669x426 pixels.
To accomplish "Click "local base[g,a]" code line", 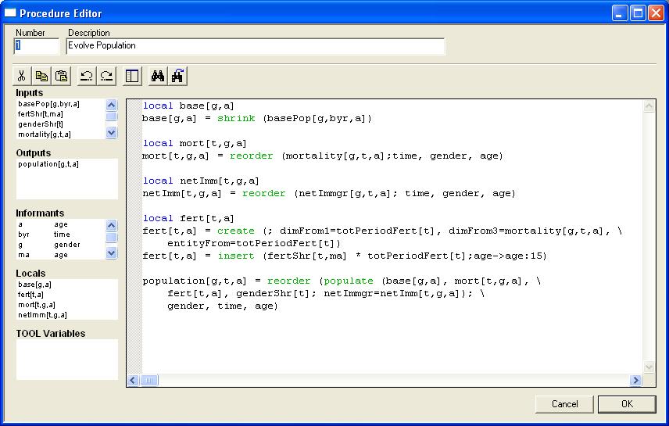I will point(188,106).
